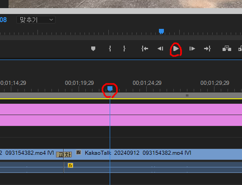
Task: Mark In point with the left brace button
Action: pyautogui.click(x=110, y=49)
